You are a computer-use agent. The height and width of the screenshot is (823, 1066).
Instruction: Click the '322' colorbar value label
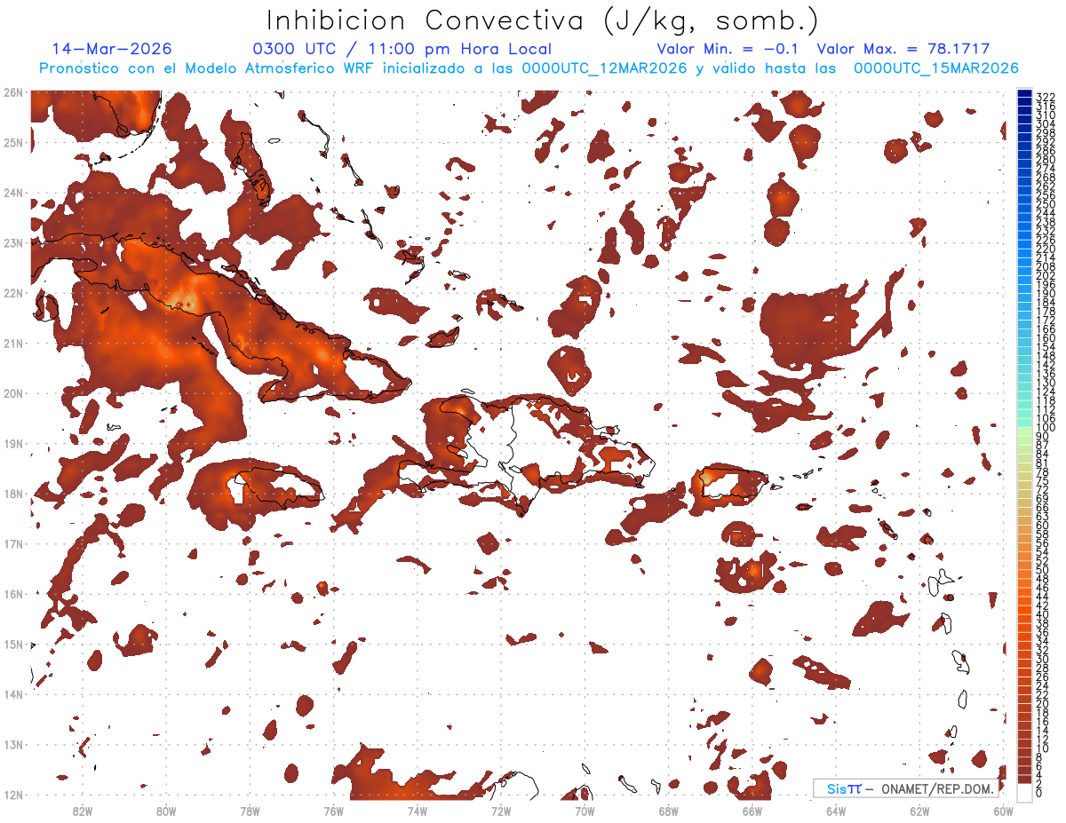pyautogui.click(x=1045, y=97)
